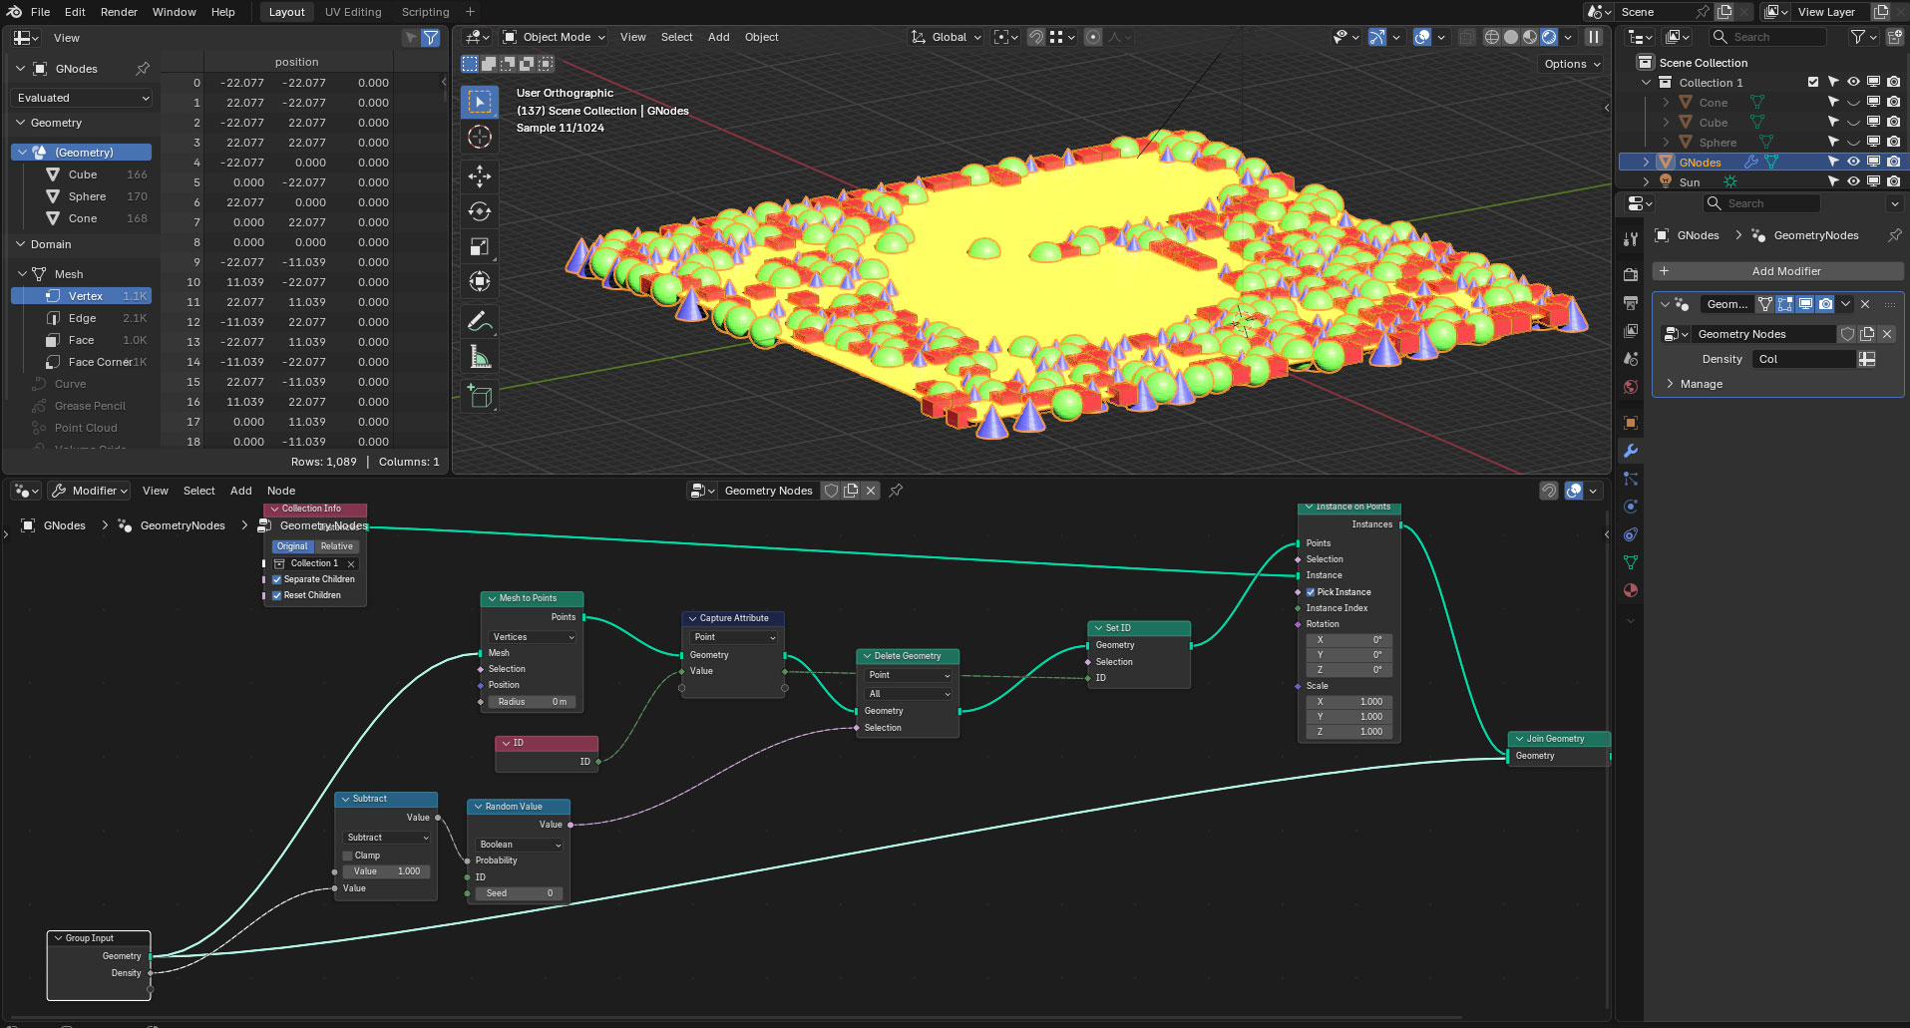Select the Measure tool
The image size is (1910, 1028).
click(x=480, y=357)
